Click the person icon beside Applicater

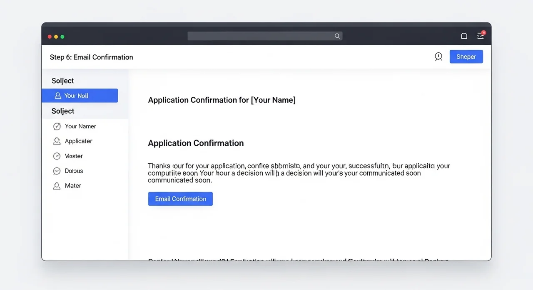57,141
